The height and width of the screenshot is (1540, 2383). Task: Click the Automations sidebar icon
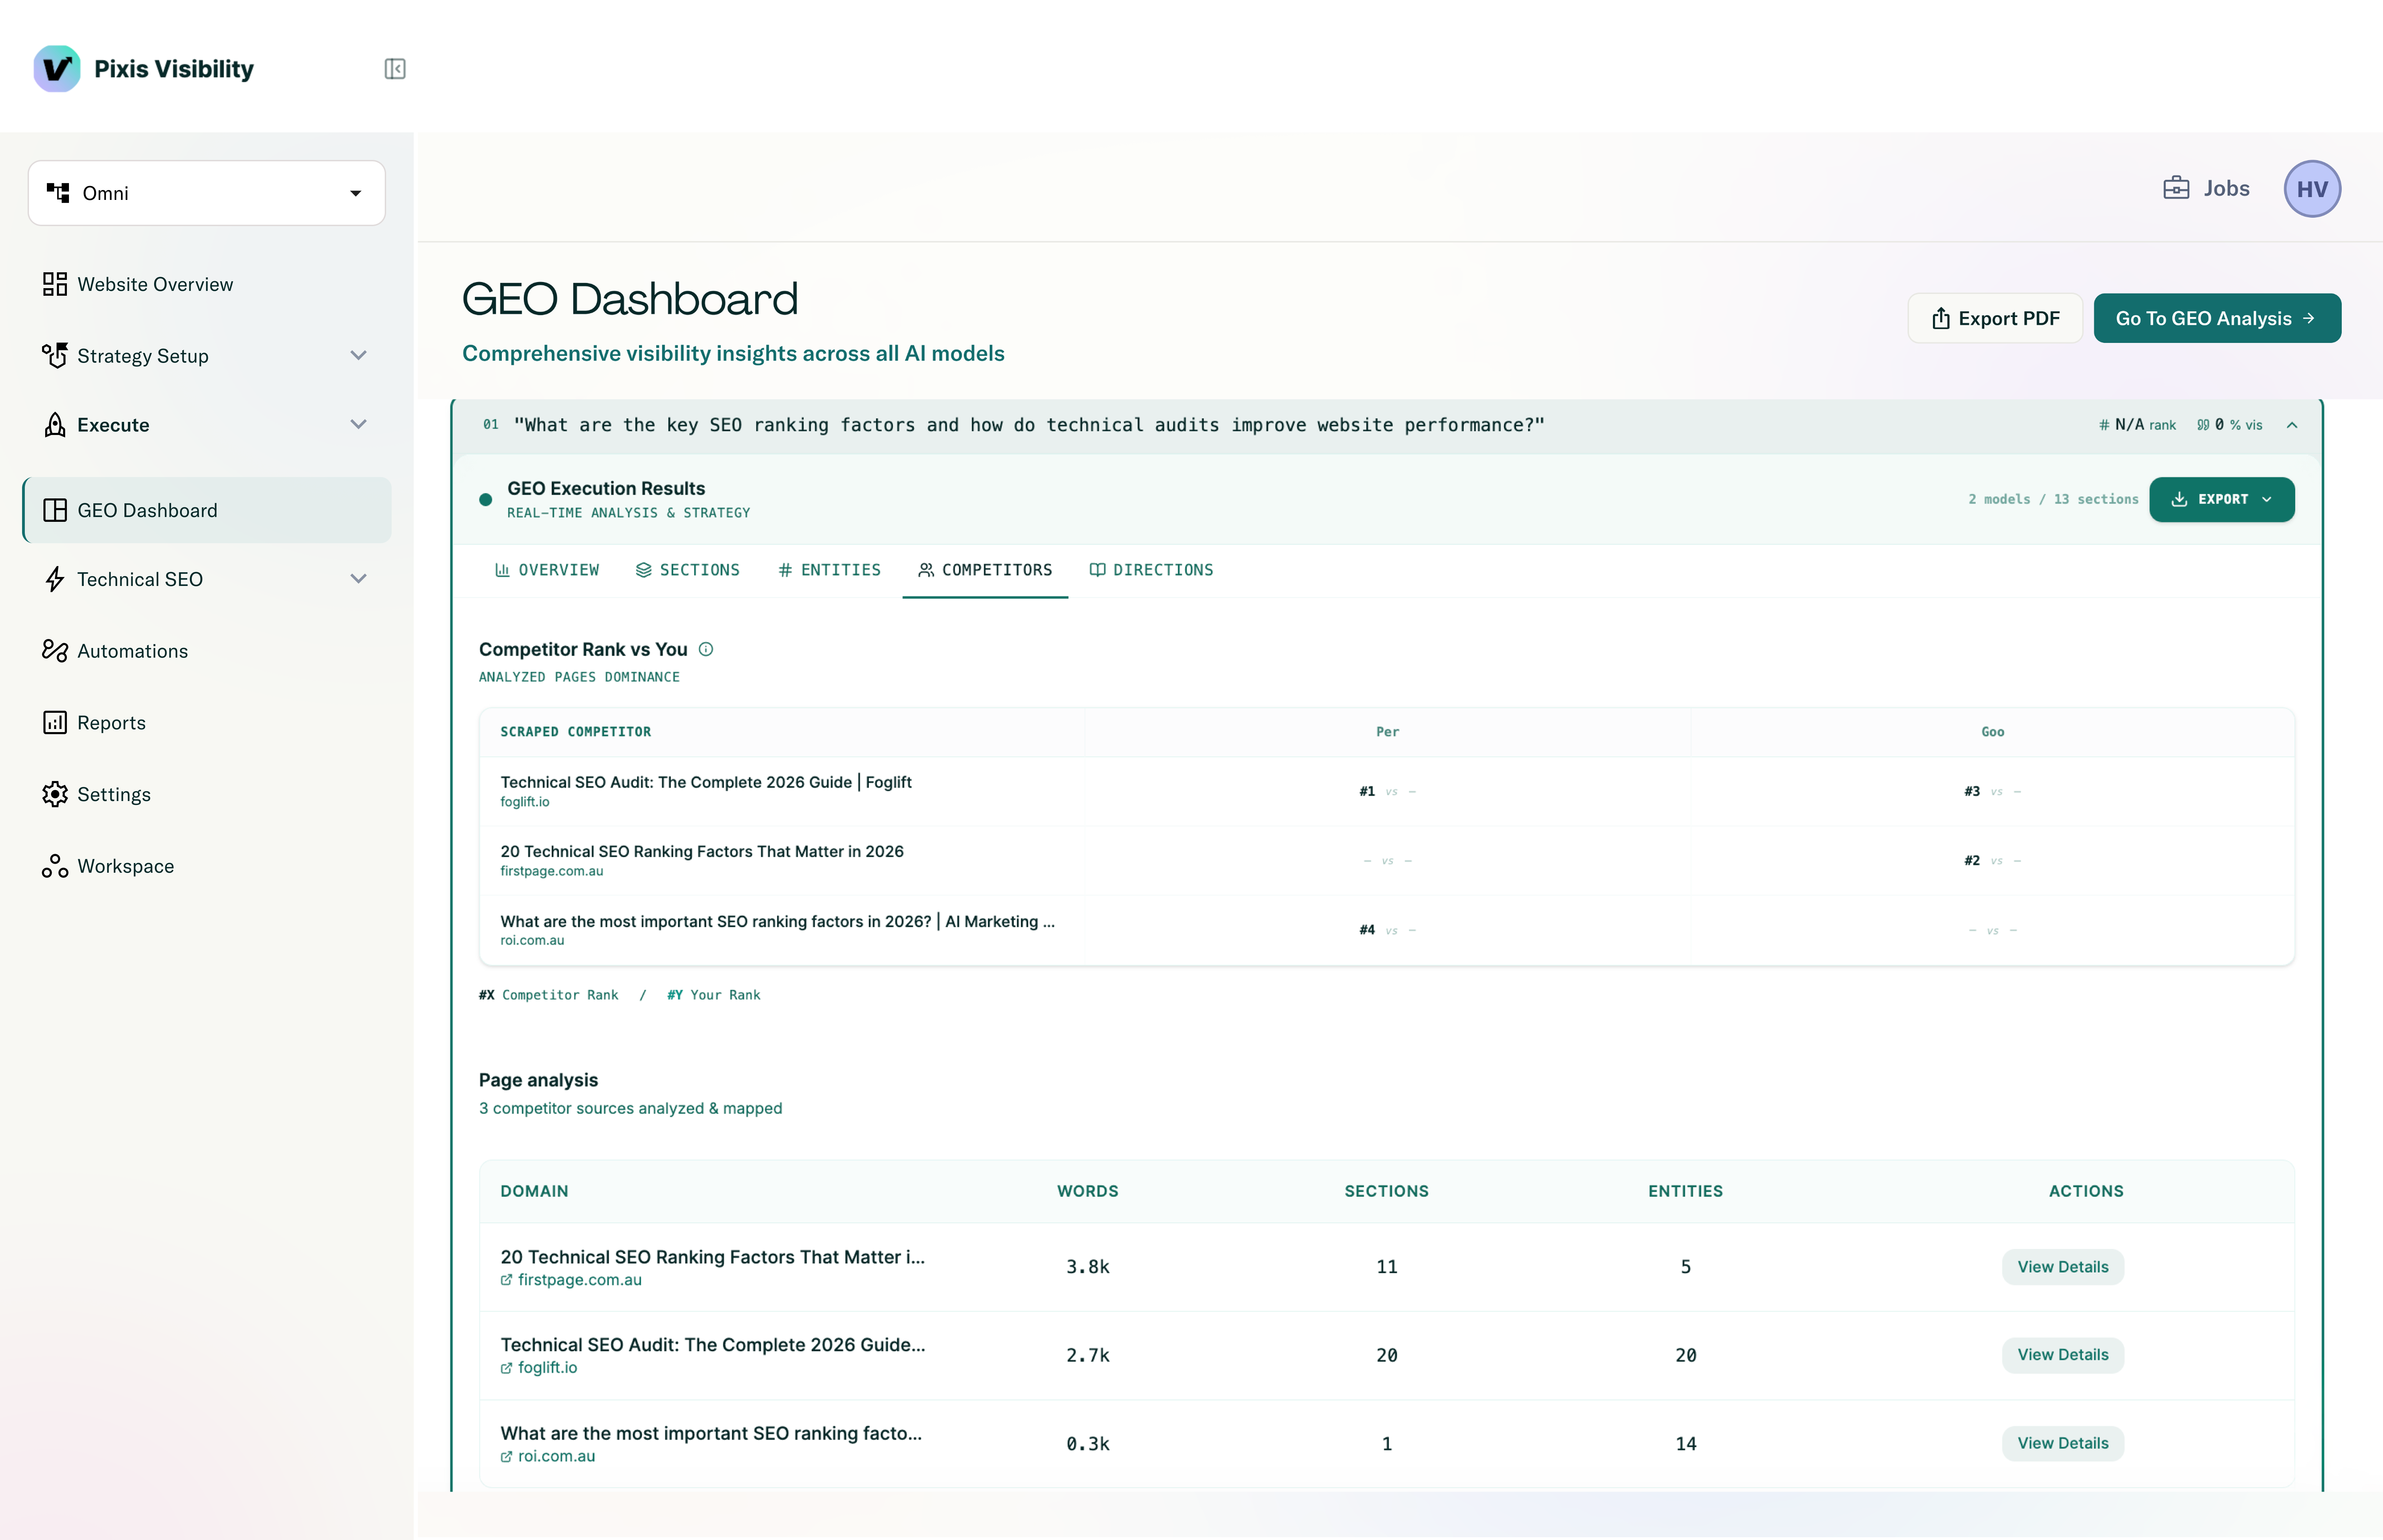tap(55, 651)
